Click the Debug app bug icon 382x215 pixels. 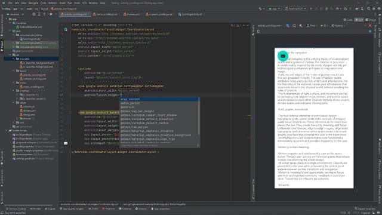pyautogui.click(x=326, y=8)
